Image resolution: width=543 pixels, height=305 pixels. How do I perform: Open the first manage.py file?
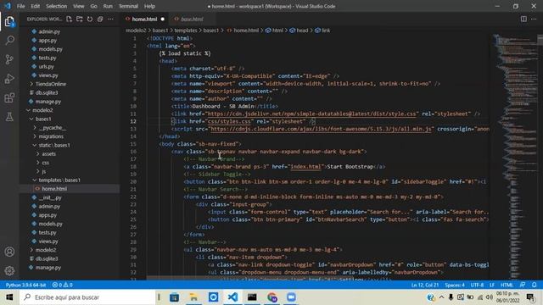48,102
